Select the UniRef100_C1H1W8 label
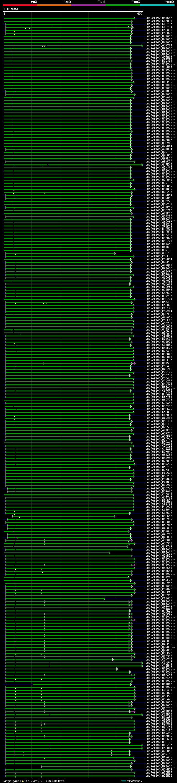Screen dimensions: 177x783 point(159,308)
